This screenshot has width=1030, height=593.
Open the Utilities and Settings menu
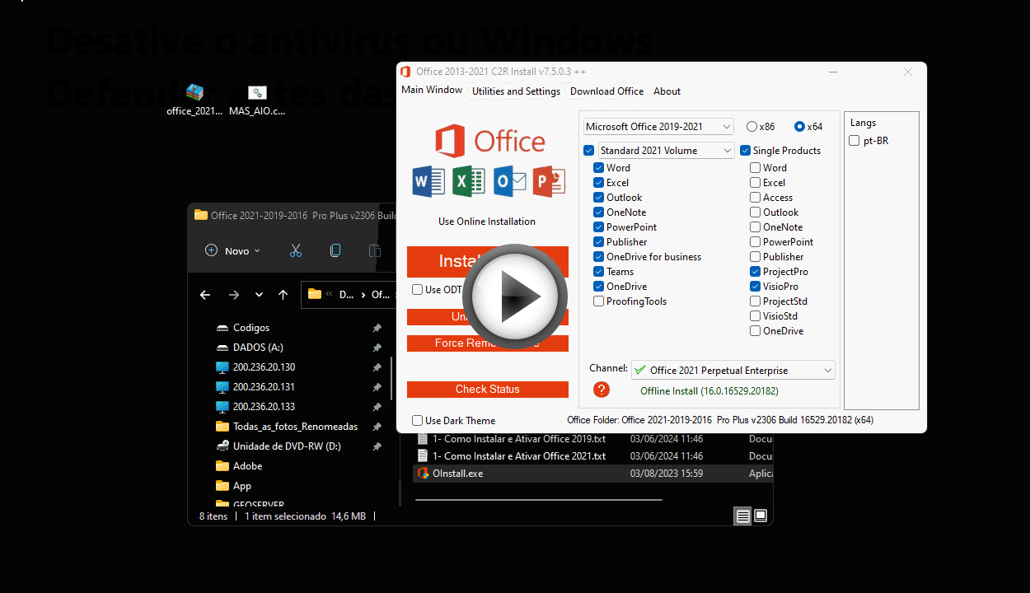tap(516, 91)
